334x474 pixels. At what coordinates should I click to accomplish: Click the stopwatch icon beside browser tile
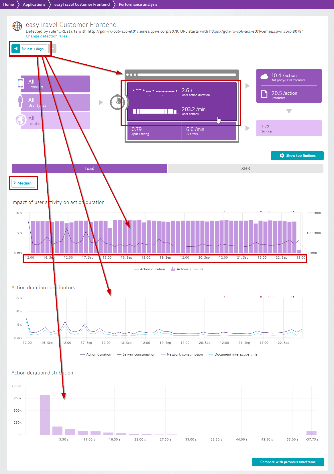coord(117,102)
